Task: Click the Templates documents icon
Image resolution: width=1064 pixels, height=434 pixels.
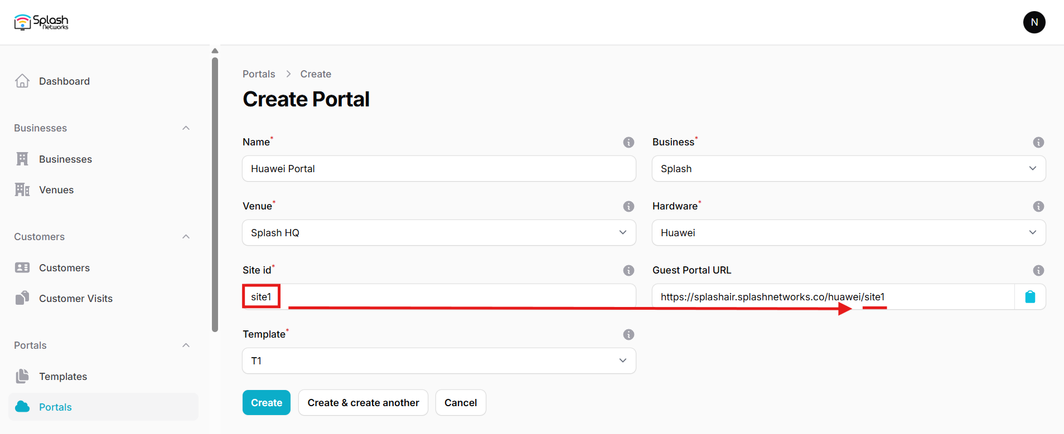Action: click(x=22, y=376)
